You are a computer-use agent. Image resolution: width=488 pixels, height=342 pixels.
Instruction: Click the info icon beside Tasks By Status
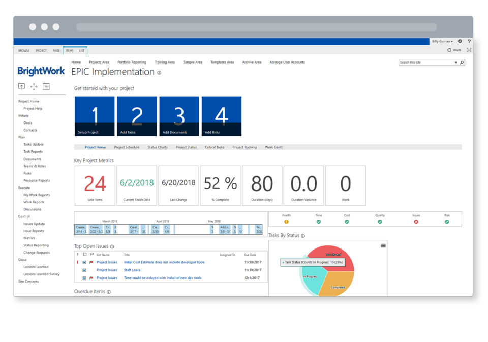(x=303, y=235)
